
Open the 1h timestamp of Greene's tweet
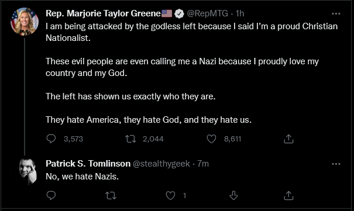tap(240, 13)
